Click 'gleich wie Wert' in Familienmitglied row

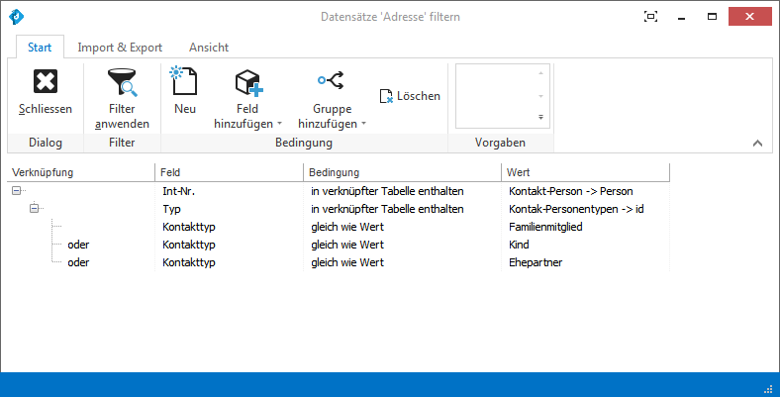[347, 227]
